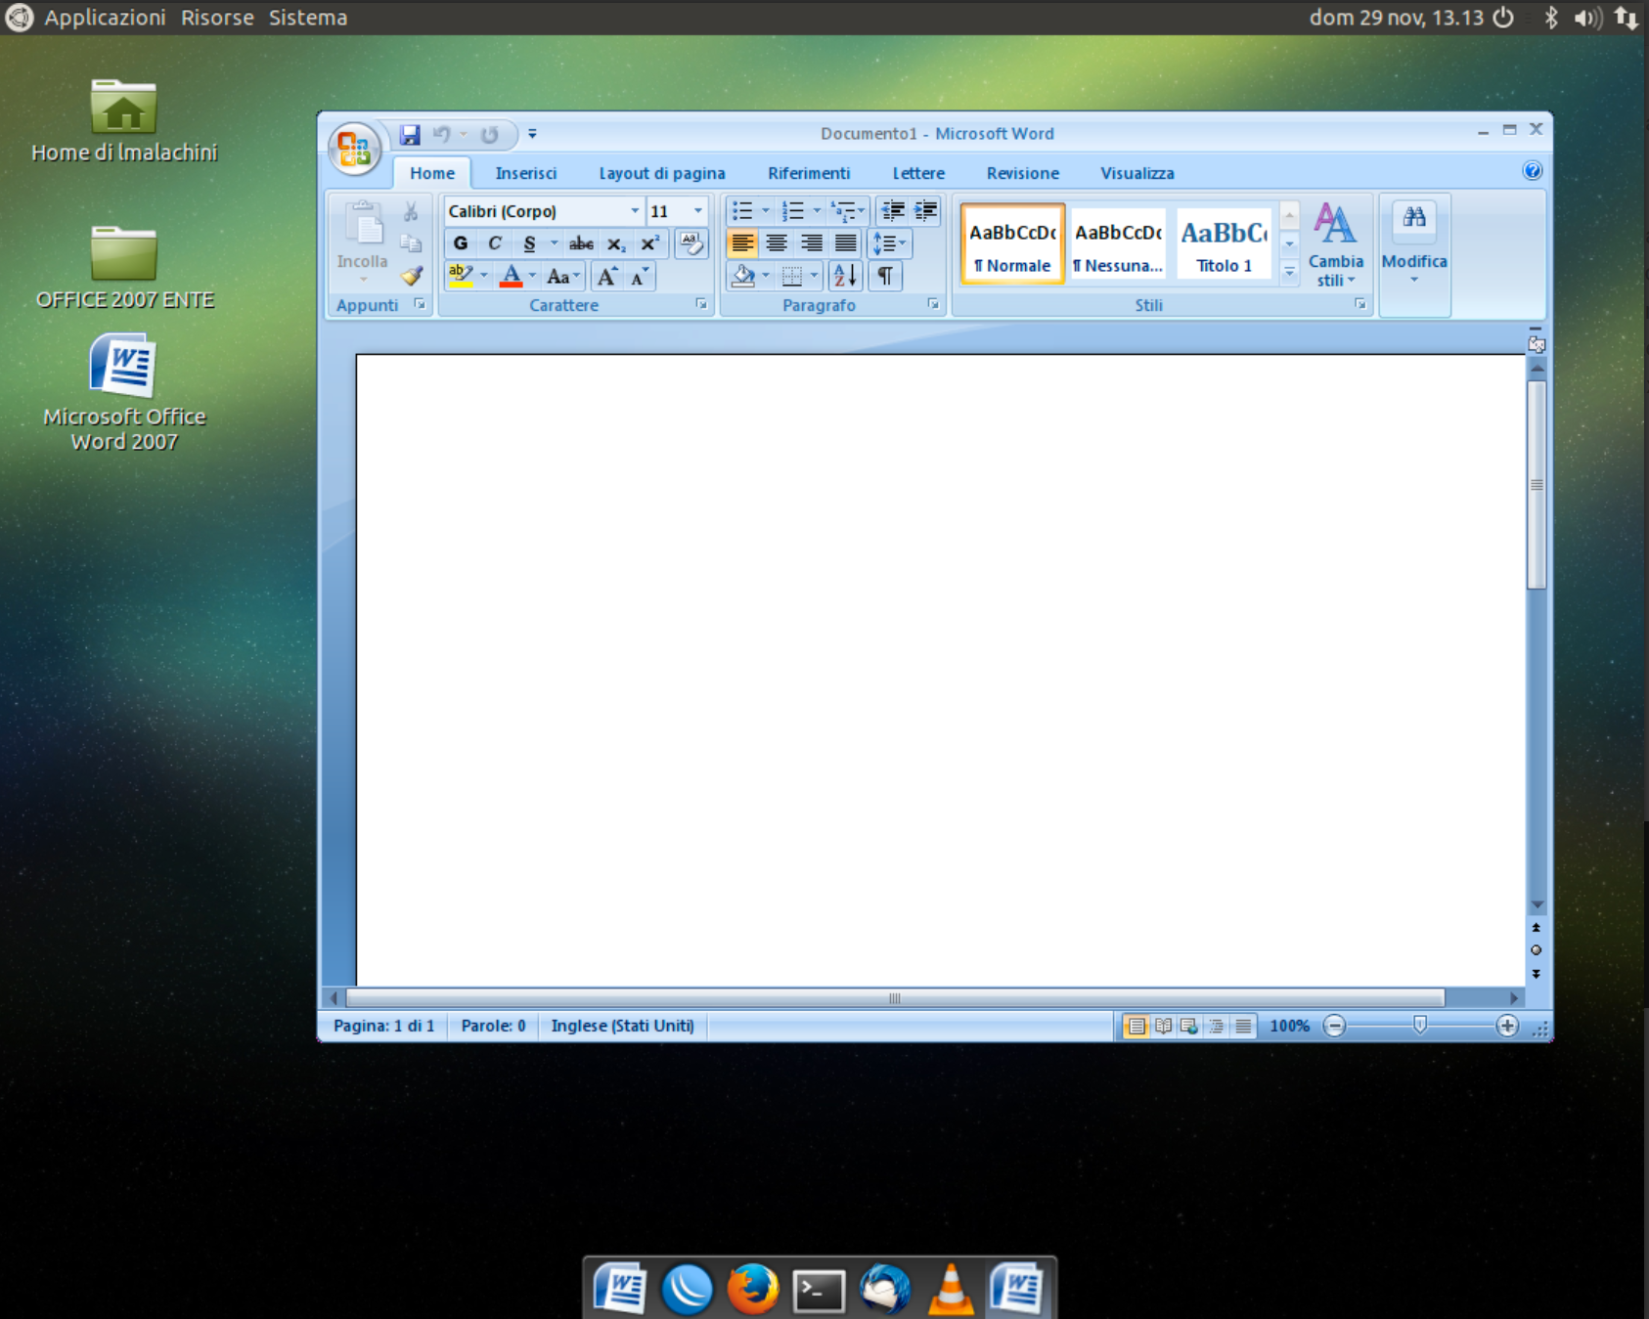Screen dimensions: 1649x1319
Task: Open the bullet list dropdown arrow
Action: 766,210
